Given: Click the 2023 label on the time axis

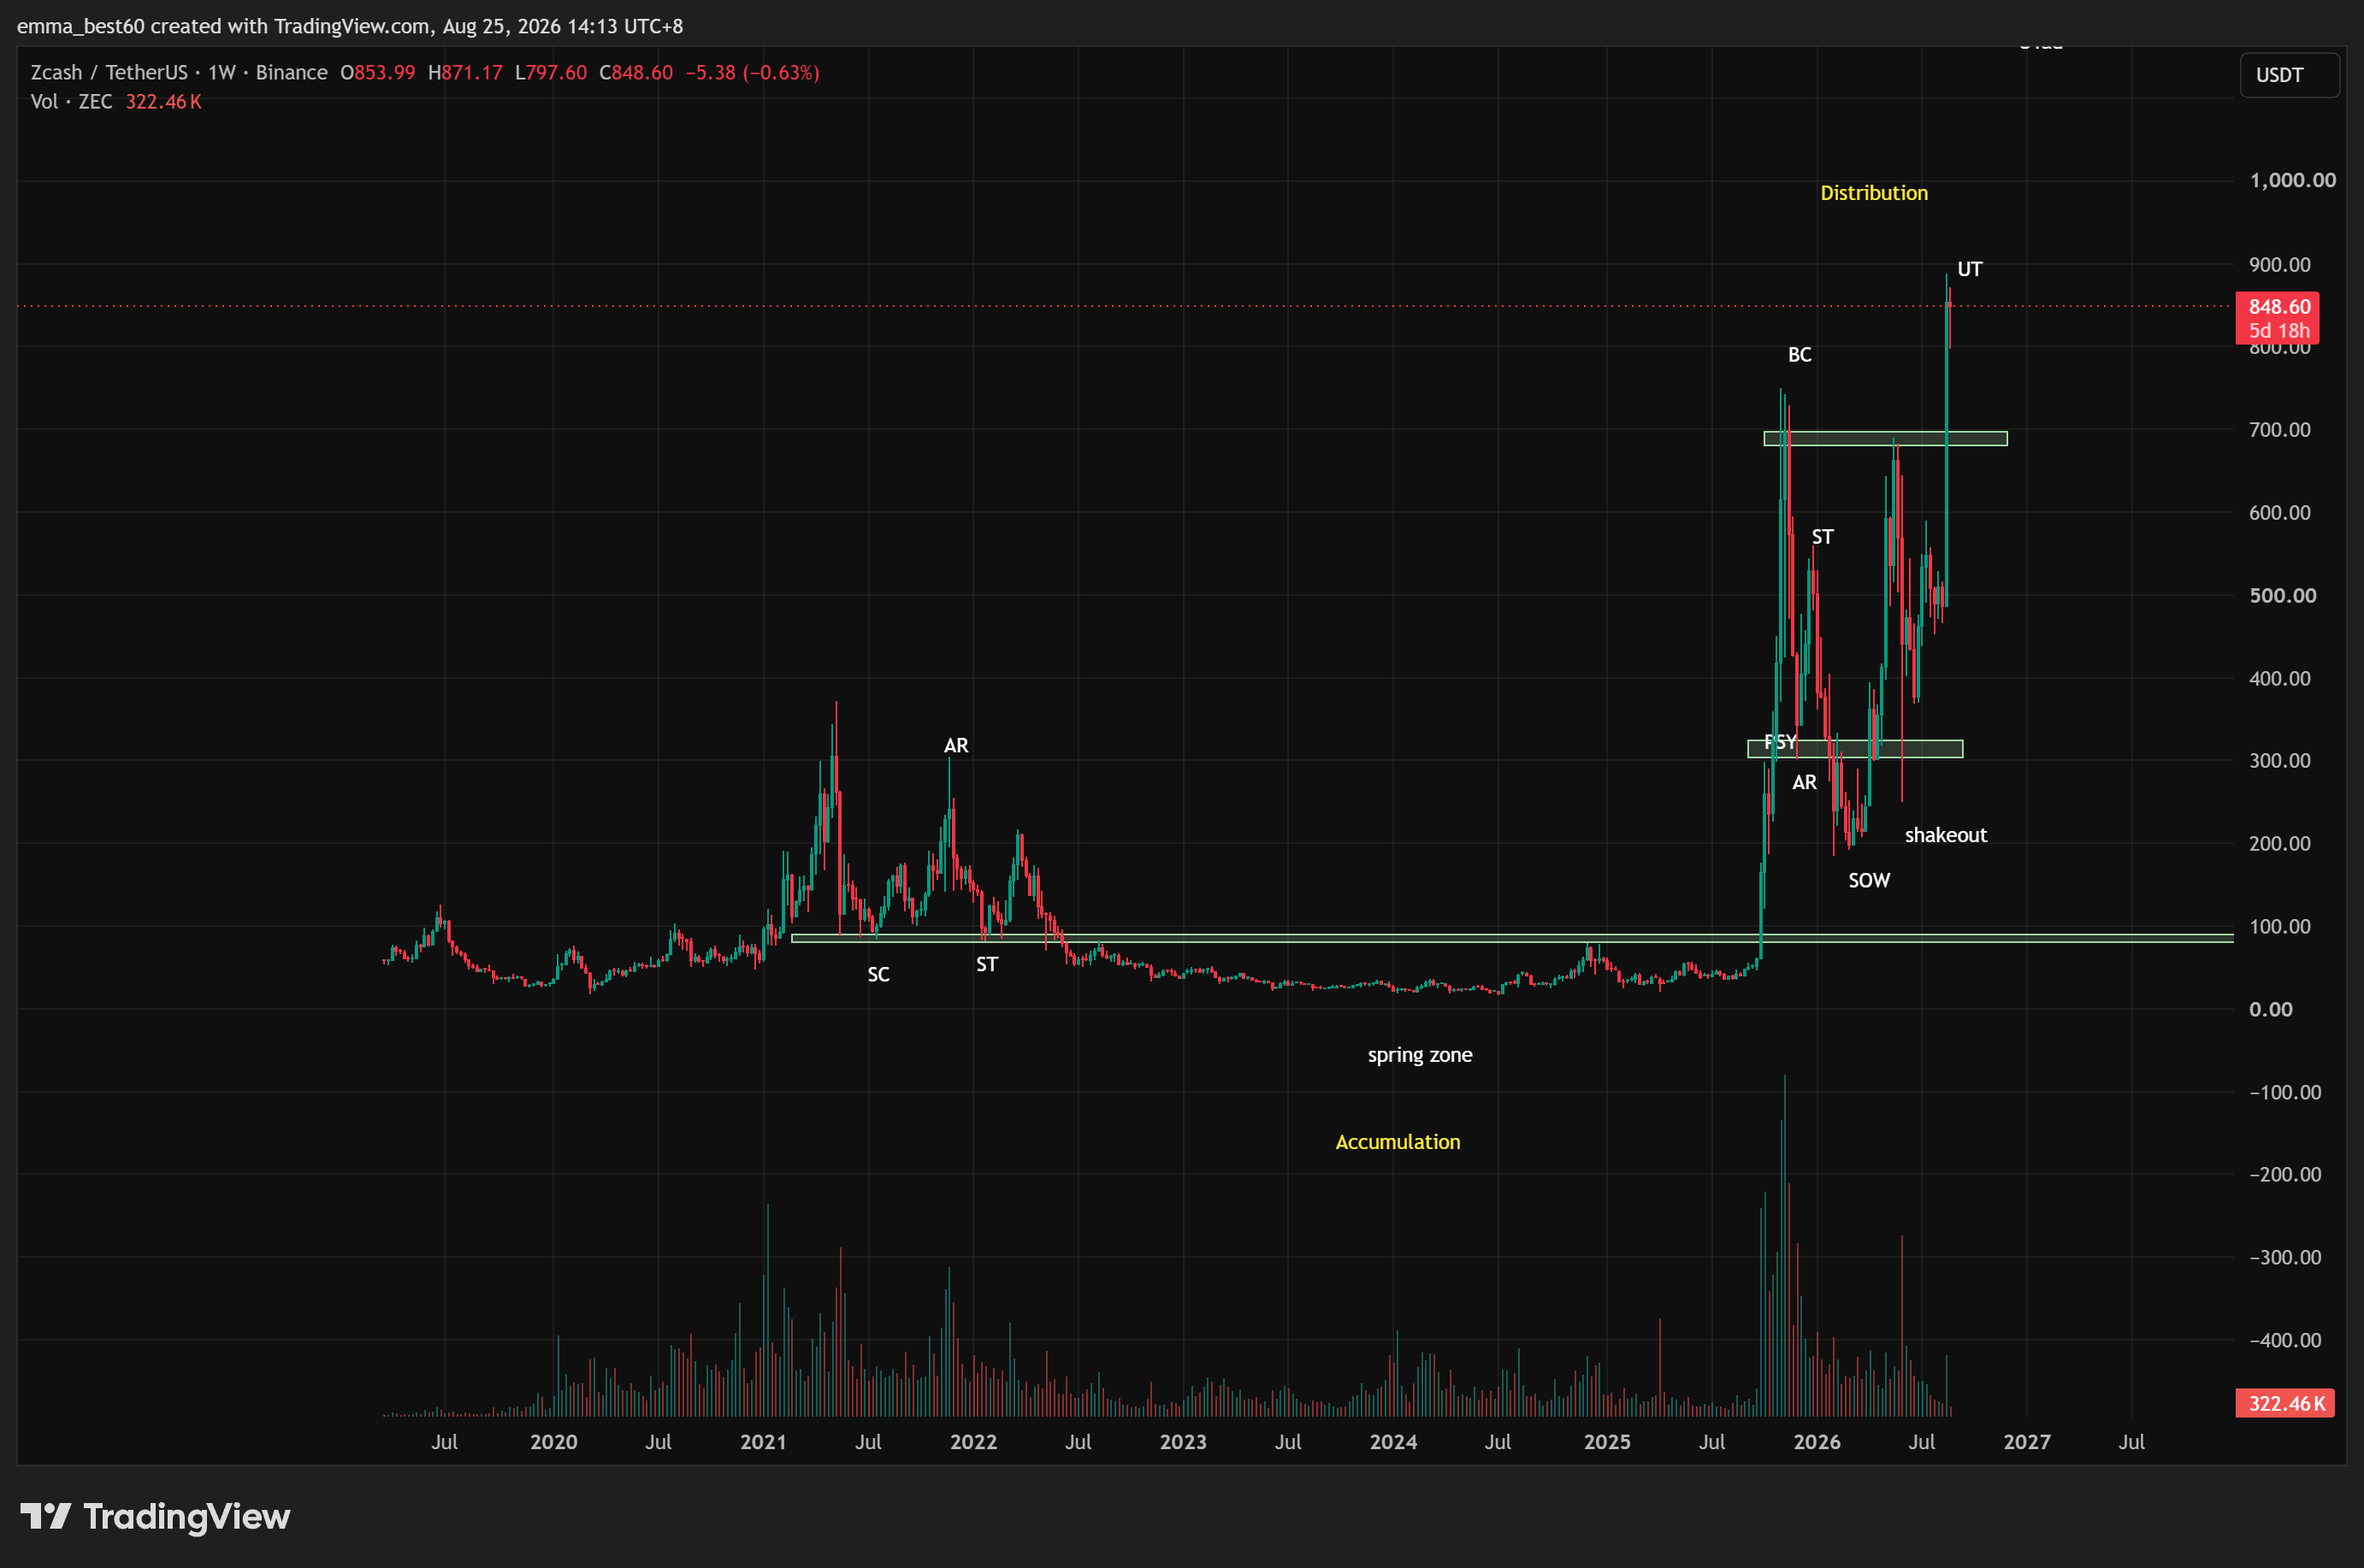Looking at the screenshot, I should [1184, 1442].
